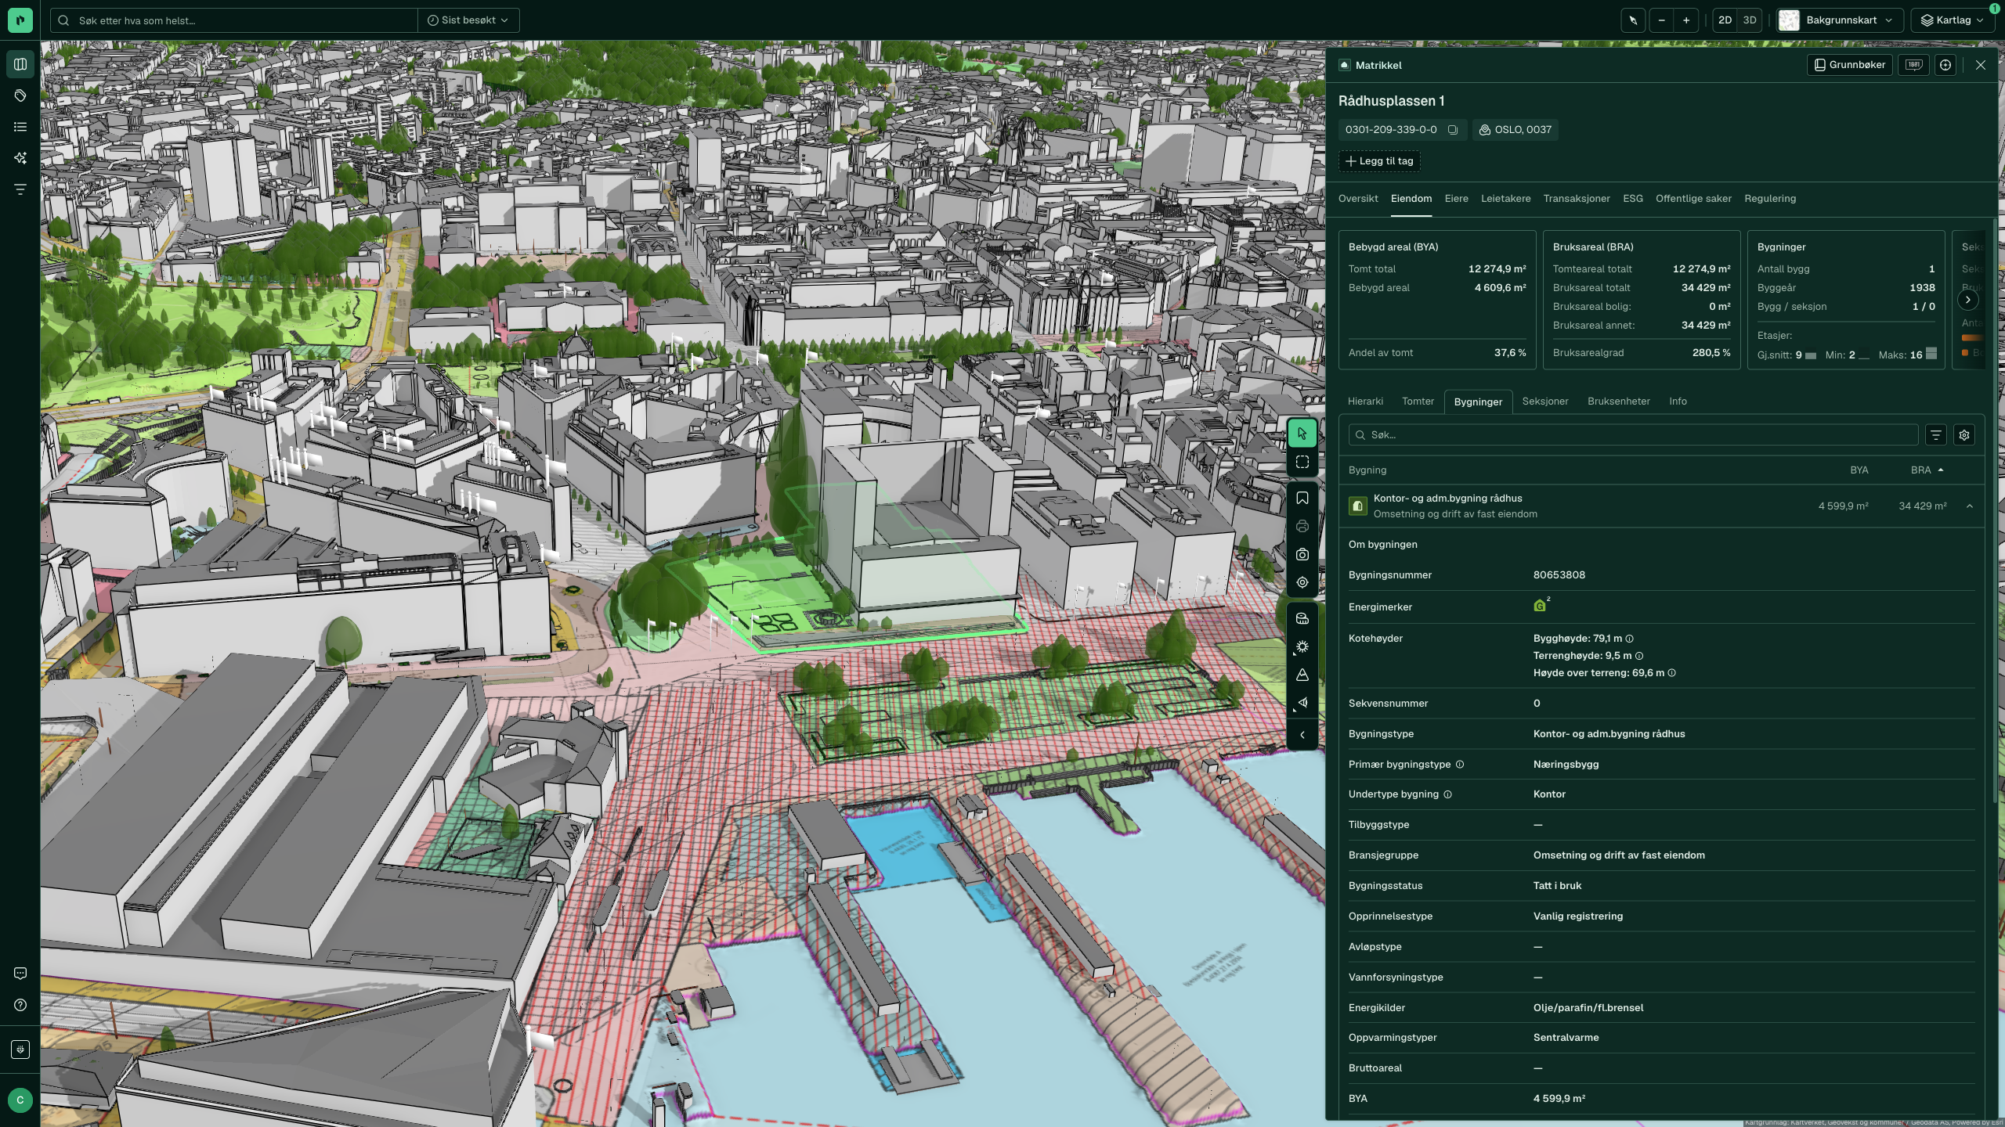This screenshot has height=1127, width=2005.
Task: Open the view-direction eye tool
Action: tap(1302, 703)
